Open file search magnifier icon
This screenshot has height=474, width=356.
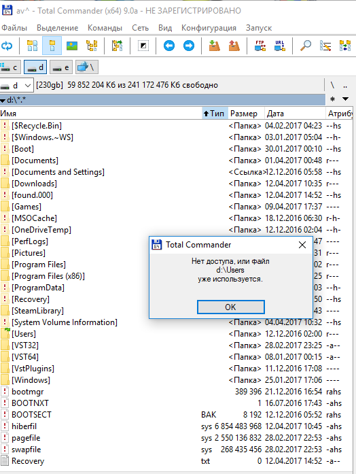point(305,46)
